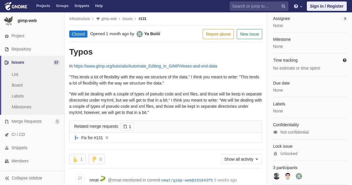
Task: Open the issues Board submenu item
Action: click(17, 85)
